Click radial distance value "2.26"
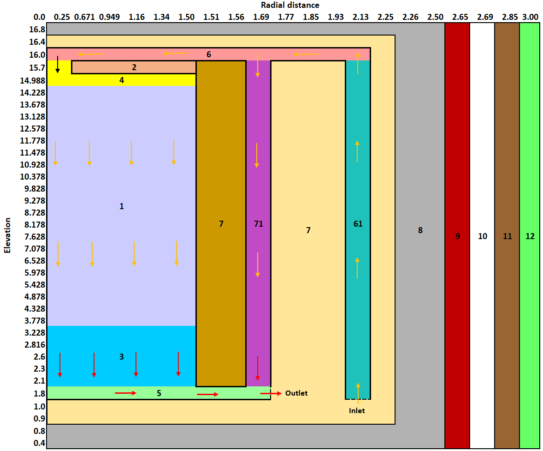Viewport: 543px width, 451px height. pos(410,17)
